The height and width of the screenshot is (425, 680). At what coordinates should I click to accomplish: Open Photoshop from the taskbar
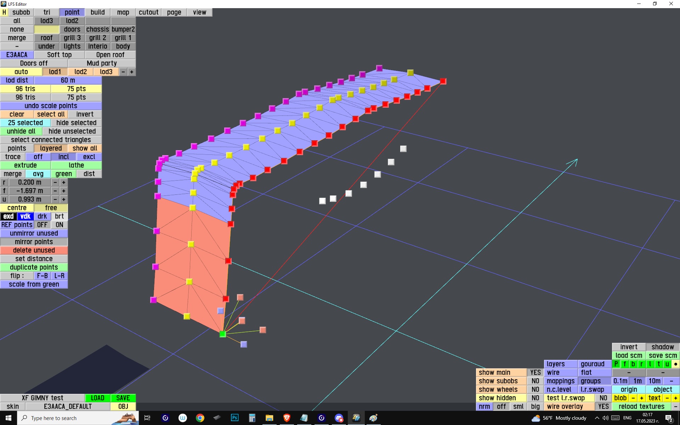(x=234, y=418)
